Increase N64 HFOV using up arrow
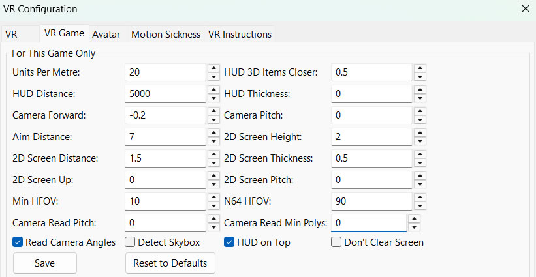 pyautogui.click(x=420, y=197)
